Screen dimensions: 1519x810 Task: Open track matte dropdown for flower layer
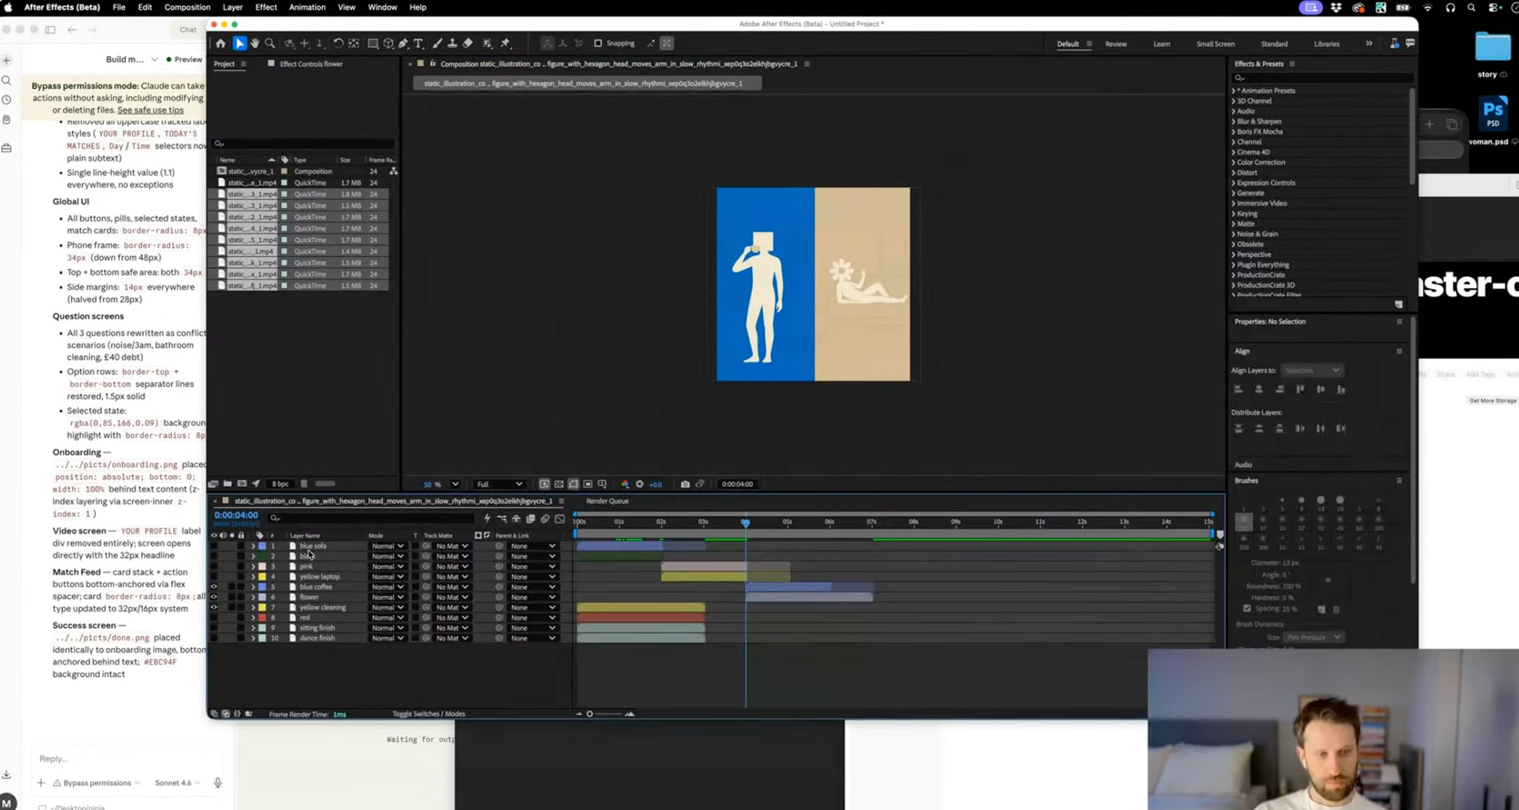(452, 597)
